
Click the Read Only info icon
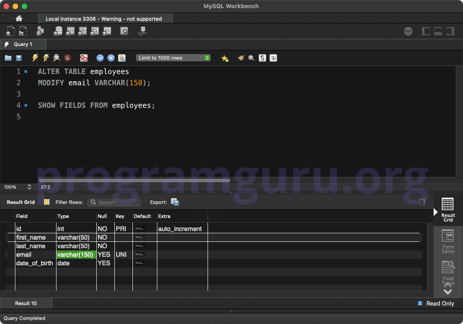pos(420,303)
